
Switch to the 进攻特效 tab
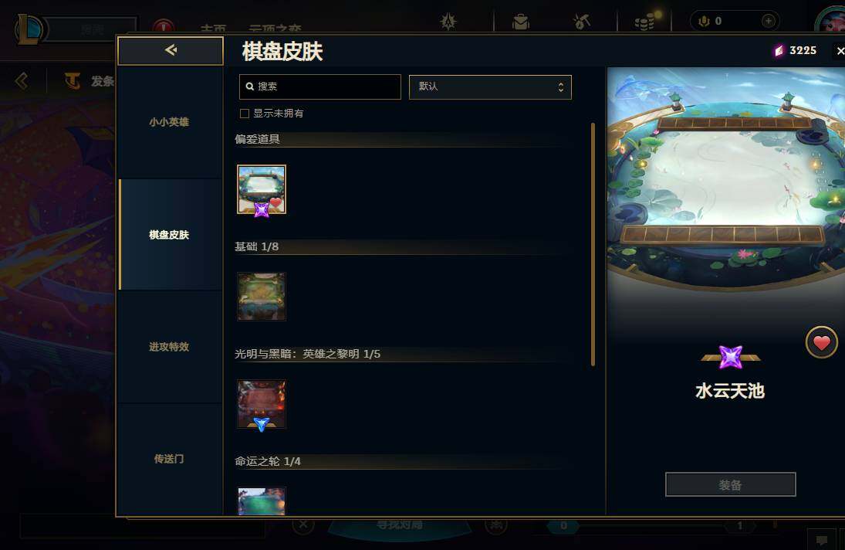tap(169, 347)
